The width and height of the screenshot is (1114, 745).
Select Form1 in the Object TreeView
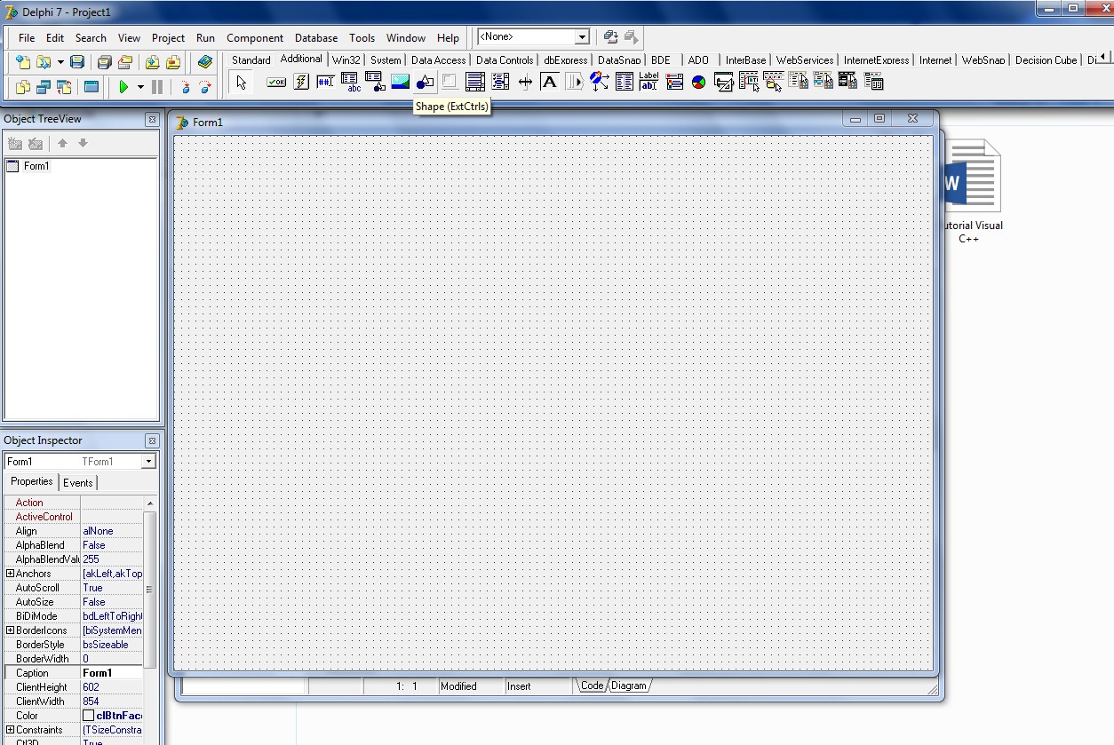(36, 166)
